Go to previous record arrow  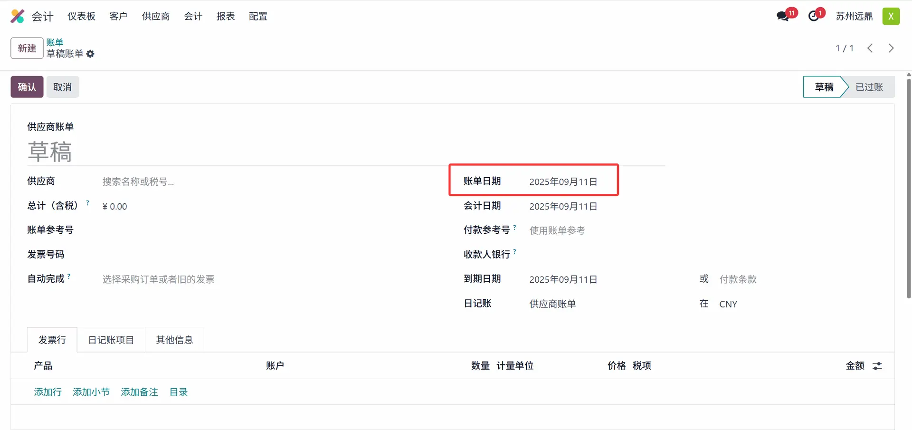[x=870, y=48]
